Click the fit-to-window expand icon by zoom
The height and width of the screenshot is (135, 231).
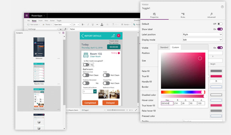point(136,110)
